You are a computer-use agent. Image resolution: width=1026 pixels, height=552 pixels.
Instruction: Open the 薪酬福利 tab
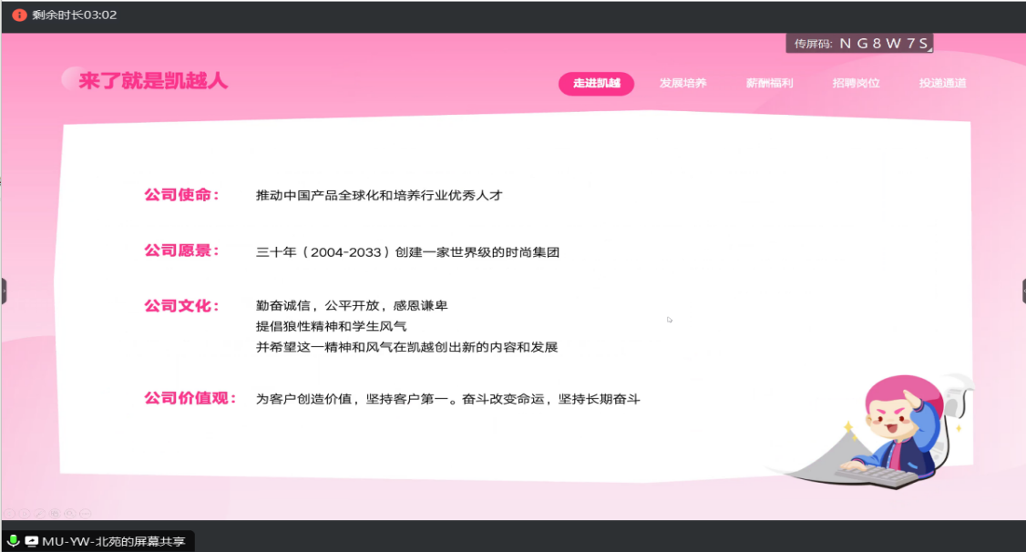click(x=769, y=84)
